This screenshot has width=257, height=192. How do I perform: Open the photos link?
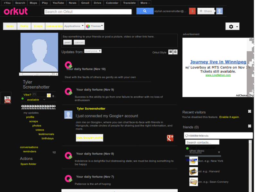point(37,126)
